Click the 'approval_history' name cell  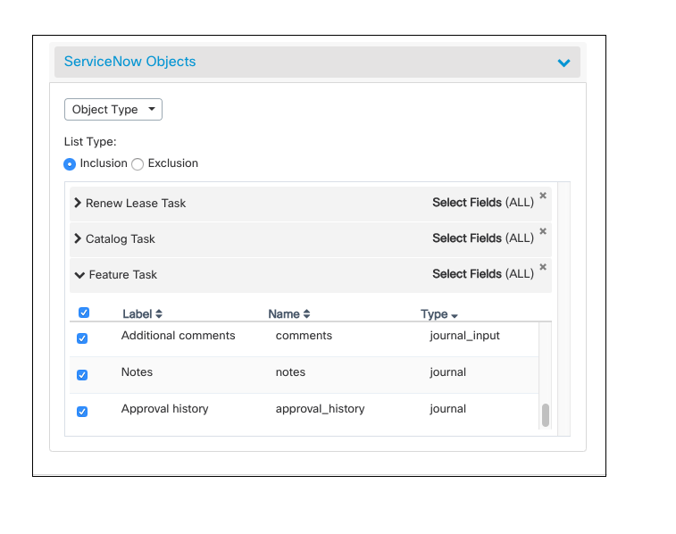(x=320, y=409)
